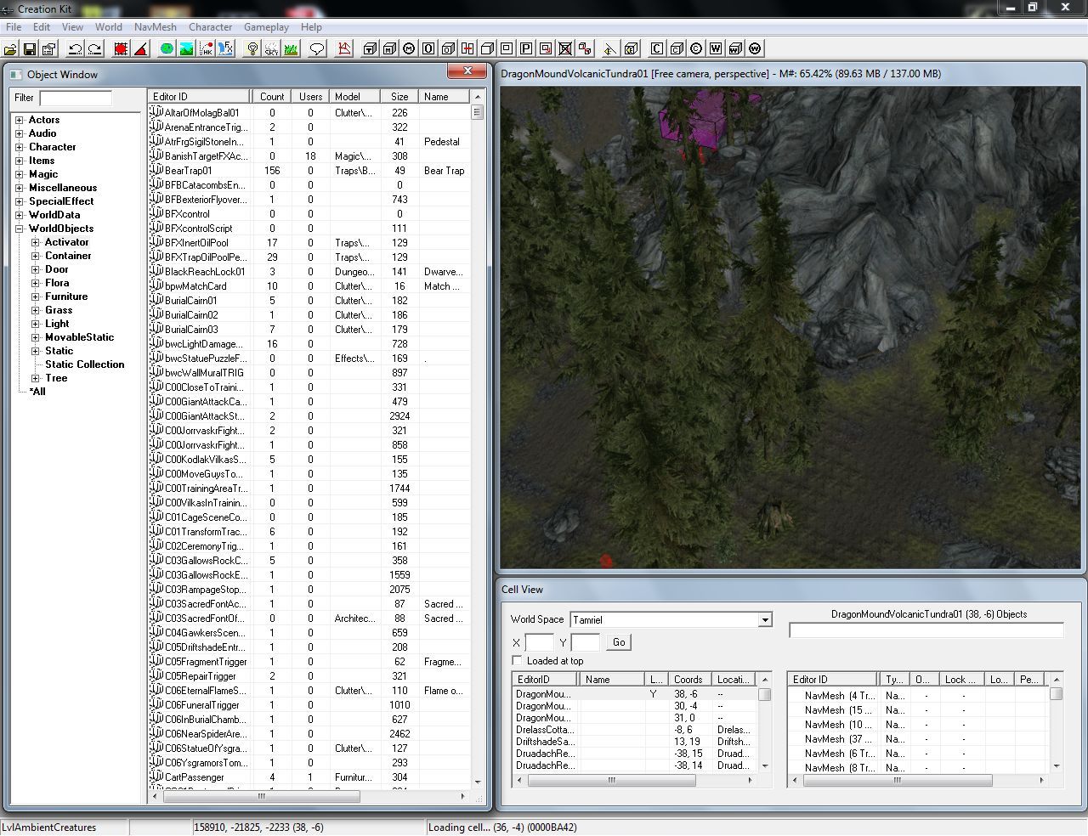Toggle the red Navmesh mode icon
The image size is (1088, 836).
click(x=344, y=49)
